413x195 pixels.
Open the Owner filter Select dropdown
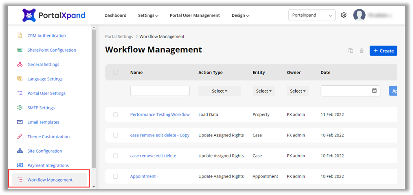coord(298,91)
